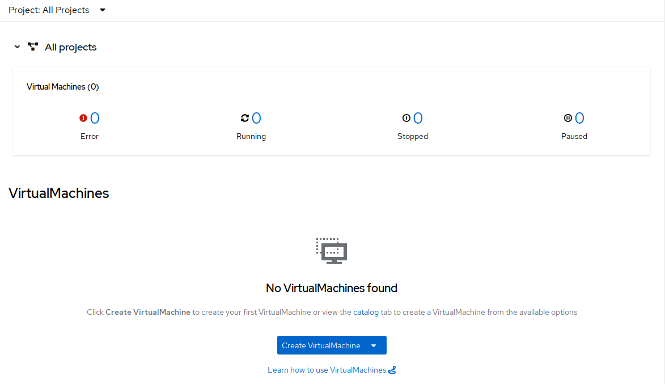The height and width of the screenshot is (384, 665).
Task: Open the Project: All Projects dropdown
Action: [57, 10]
